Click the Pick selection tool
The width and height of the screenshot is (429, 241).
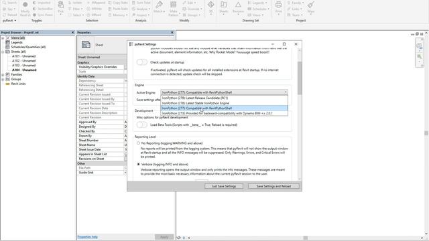tap(61, 7)
